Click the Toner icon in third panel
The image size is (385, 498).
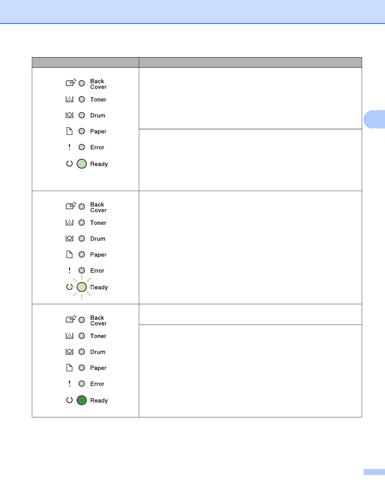(69, 336)
